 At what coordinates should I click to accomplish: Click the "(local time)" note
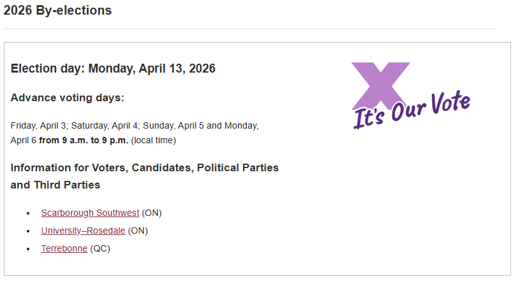pyautogui.click(x=153, y=140)
